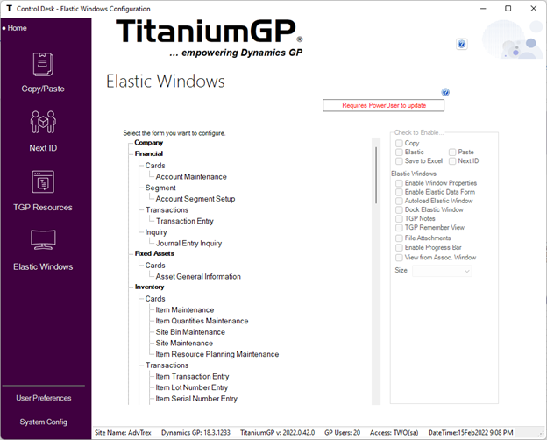Select Site Maintenance form
The image size is (547, 440).
(184, 344)
